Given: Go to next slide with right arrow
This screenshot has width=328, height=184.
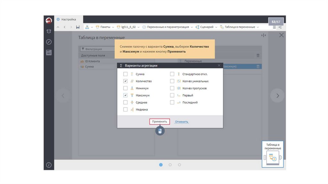Looking at the screenshot, I should coord(278,96).
